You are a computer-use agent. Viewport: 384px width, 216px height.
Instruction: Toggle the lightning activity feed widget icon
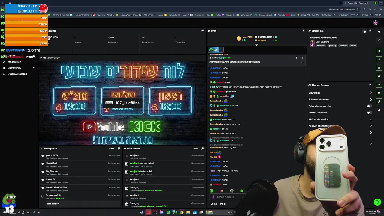tap(379, 59)
